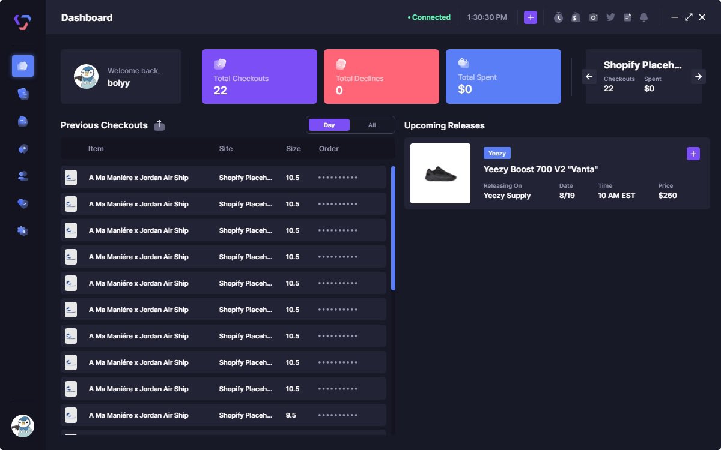Open notifications via the bell icon
The image size is (721, 450).
(x=643, y=17)
